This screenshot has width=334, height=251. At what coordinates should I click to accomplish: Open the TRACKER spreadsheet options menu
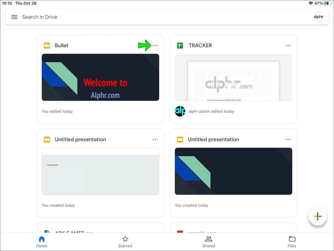pyautogui.click(x=288, y=45)
